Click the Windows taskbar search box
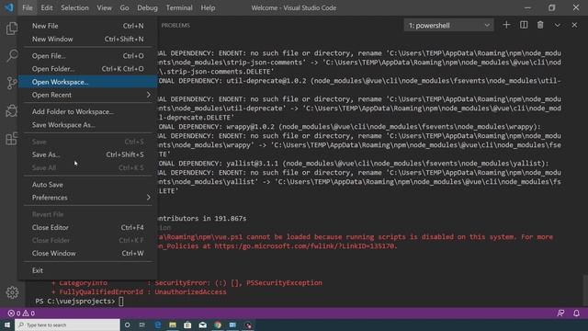The image size is (588, 331). (x=67, y=325)
